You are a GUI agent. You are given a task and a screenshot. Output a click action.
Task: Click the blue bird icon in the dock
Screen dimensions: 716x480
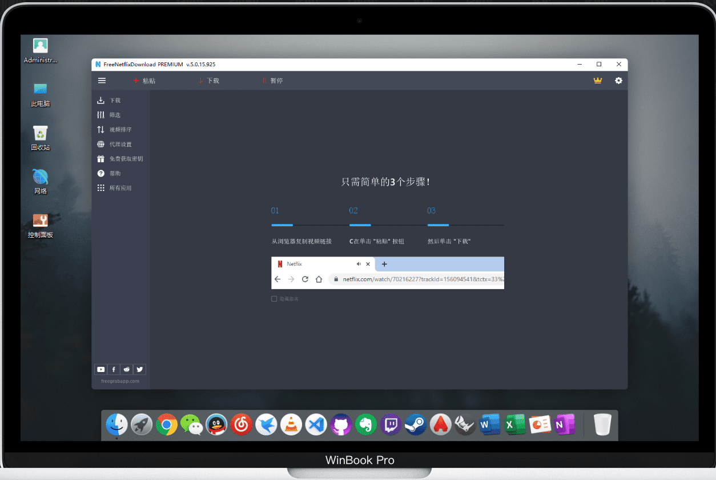(x=266, y=425)
